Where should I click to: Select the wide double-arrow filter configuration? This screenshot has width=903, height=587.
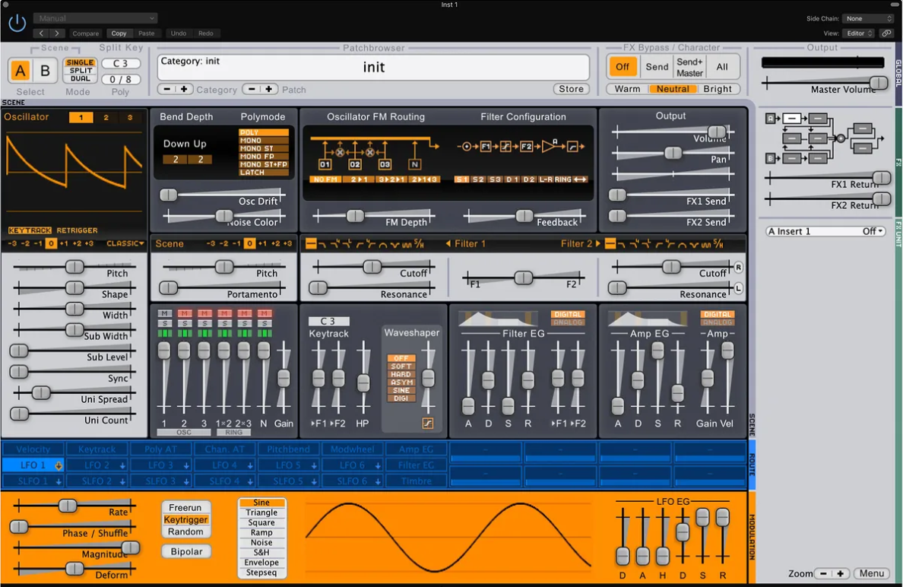click(x=580, y=179)
